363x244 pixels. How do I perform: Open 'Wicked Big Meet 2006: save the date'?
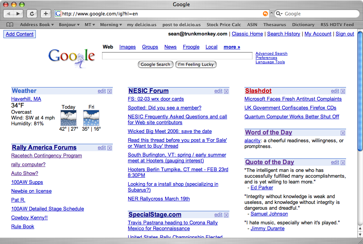pyautogui.click(x=170, y=131)
